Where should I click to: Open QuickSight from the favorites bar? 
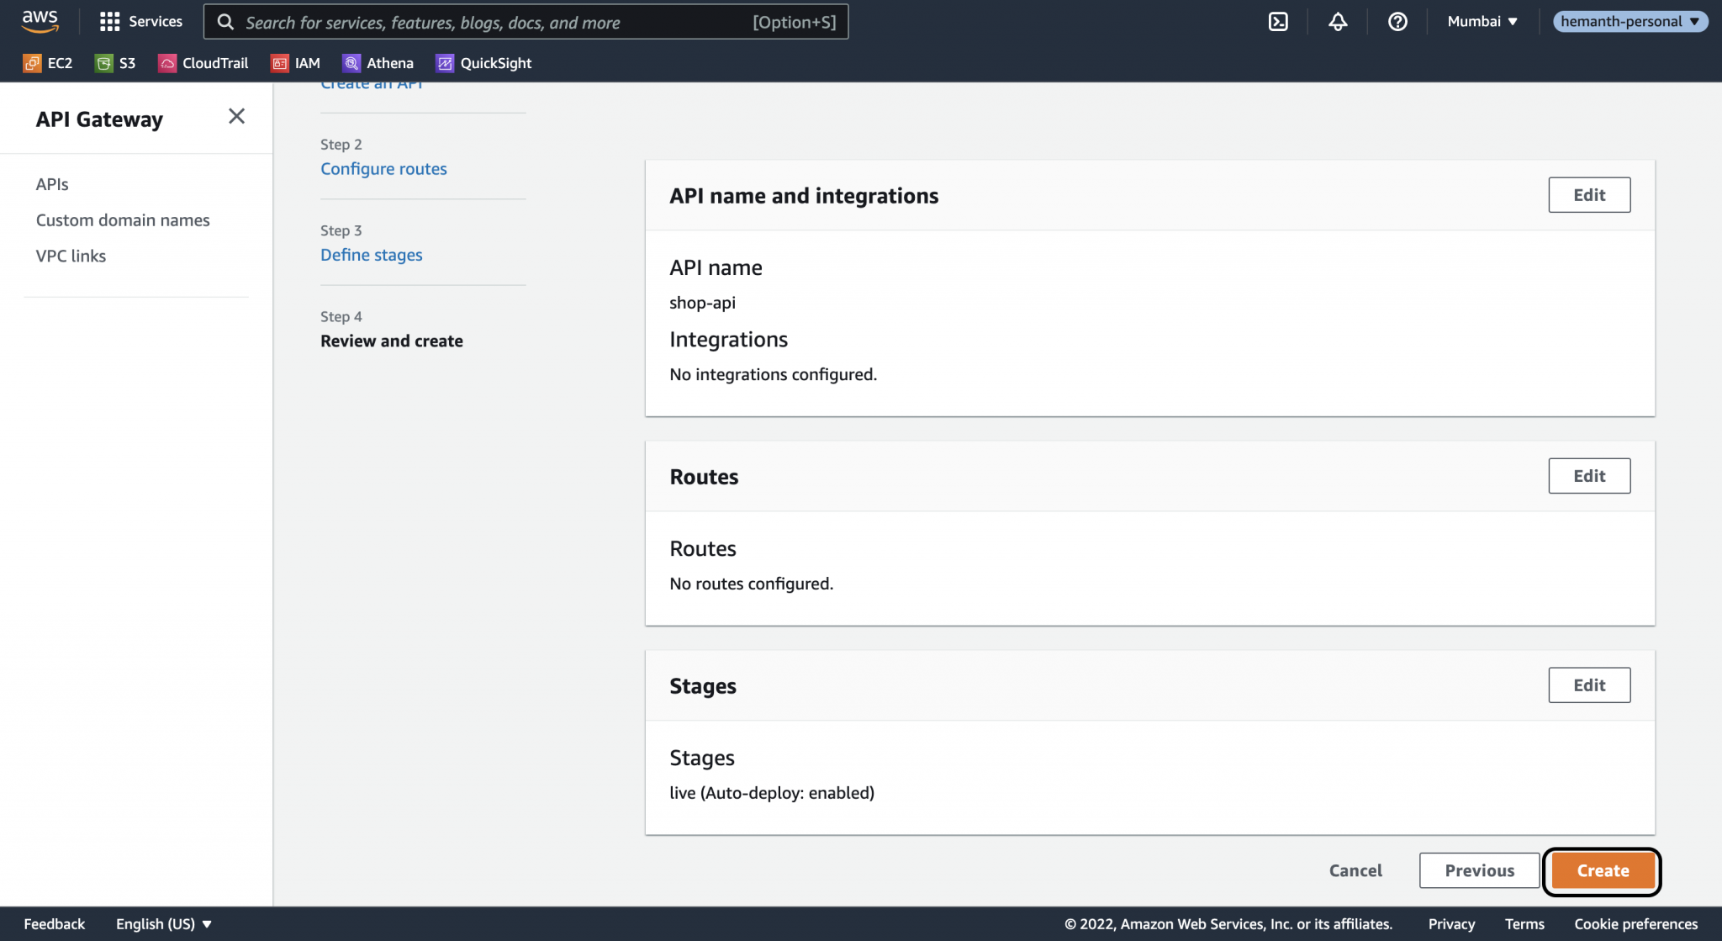pyautogui.click(x=483, y=62)
